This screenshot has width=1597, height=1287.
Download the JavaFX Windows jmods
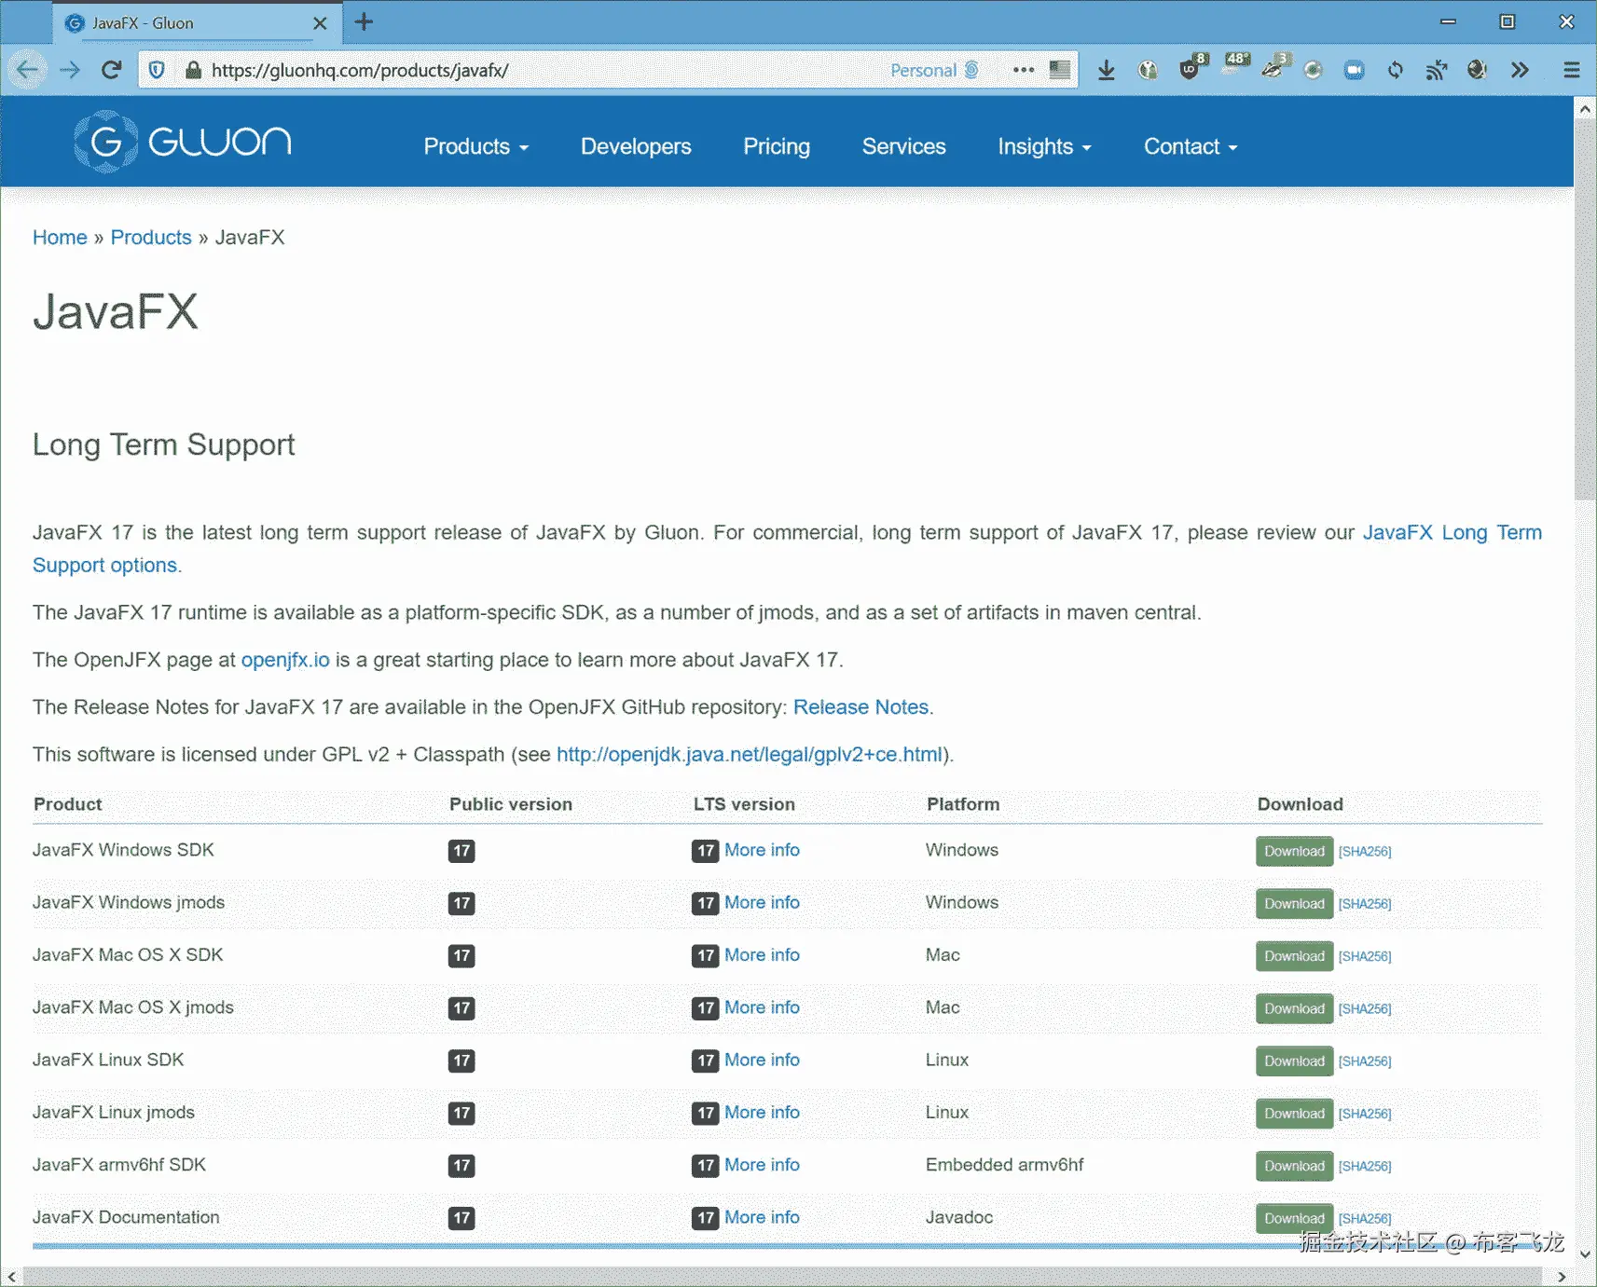1294,903
